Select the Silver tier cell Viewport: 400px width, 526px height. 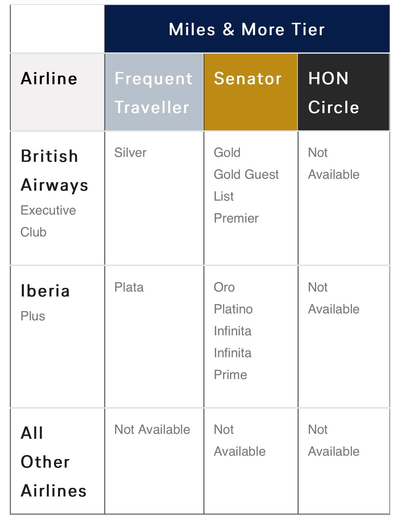[x=130, y=153]
